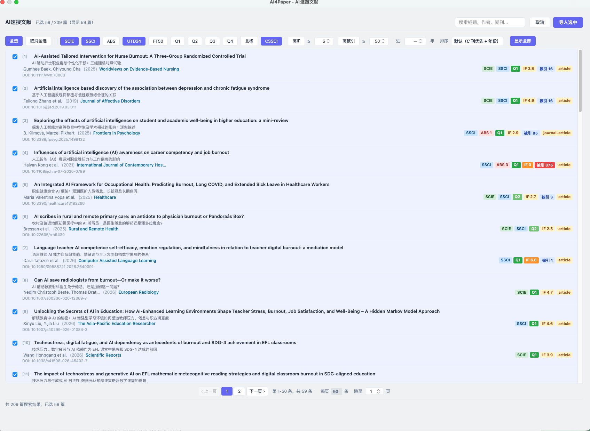Enable the FT50 journal filter
The image size is (590, 431).
tap(158, 41)
